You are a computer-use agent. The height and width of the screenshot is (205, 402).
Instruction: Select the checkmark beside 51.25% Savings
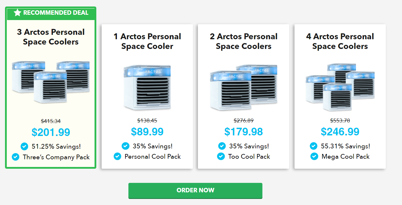(24, 146)
